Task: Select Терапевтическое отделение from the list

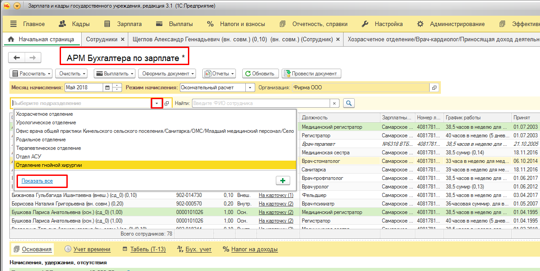Action: 48,148
